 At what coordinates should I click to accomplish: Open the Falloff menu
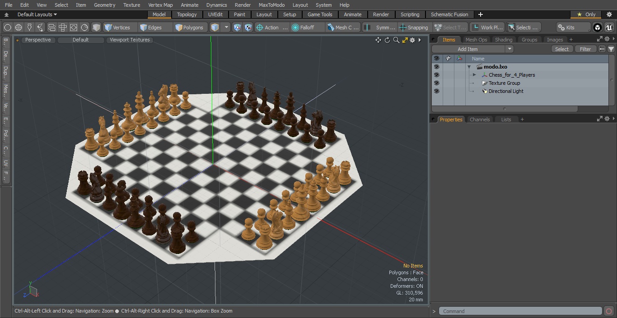tap(308, 28)
